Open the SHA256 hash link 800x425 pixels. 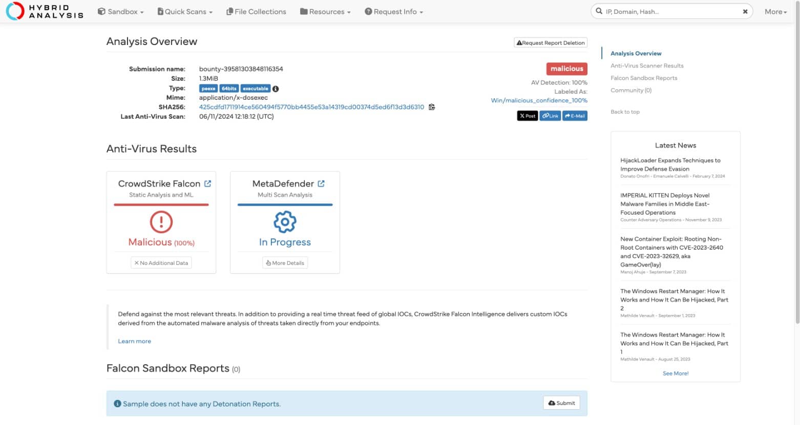311,107
